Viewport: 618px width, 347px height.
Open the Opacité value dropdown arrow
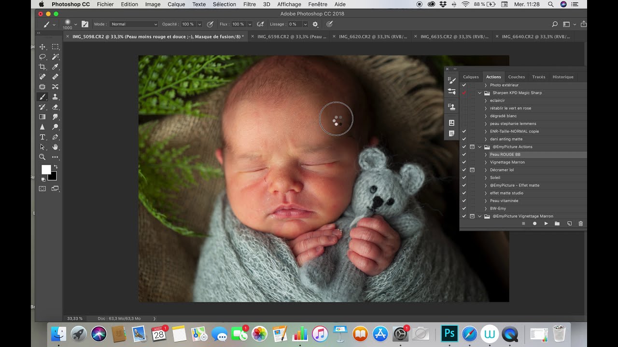coord(199,24)
